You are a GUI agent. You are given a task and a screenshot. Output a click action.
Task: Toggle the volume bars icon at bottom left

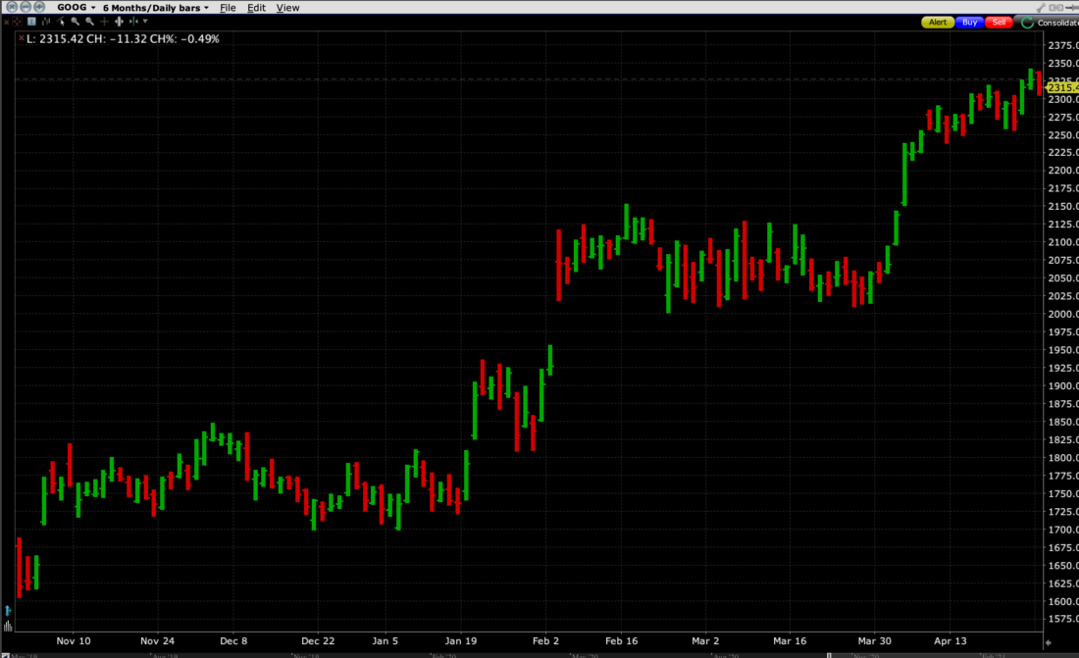click(8, 627)
